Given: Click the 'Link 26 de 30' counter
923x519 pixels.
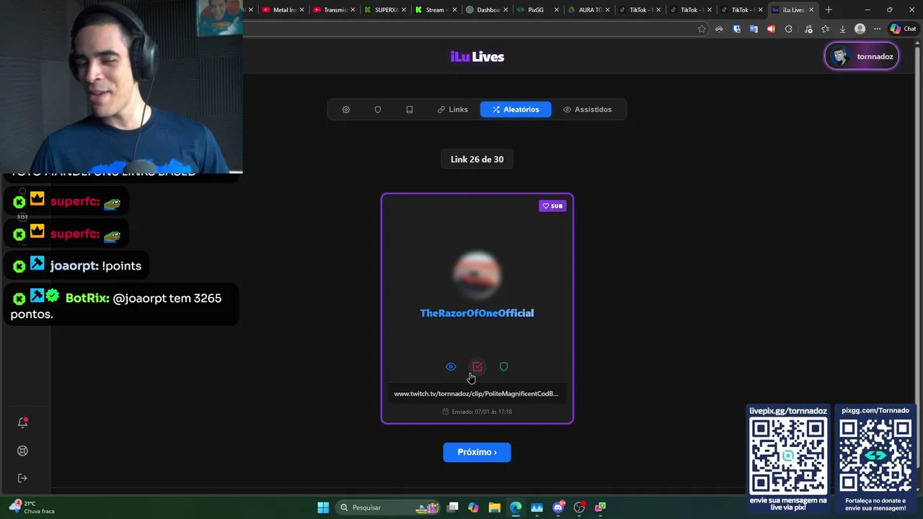Looking at the screenshot, I should point(477,159).
